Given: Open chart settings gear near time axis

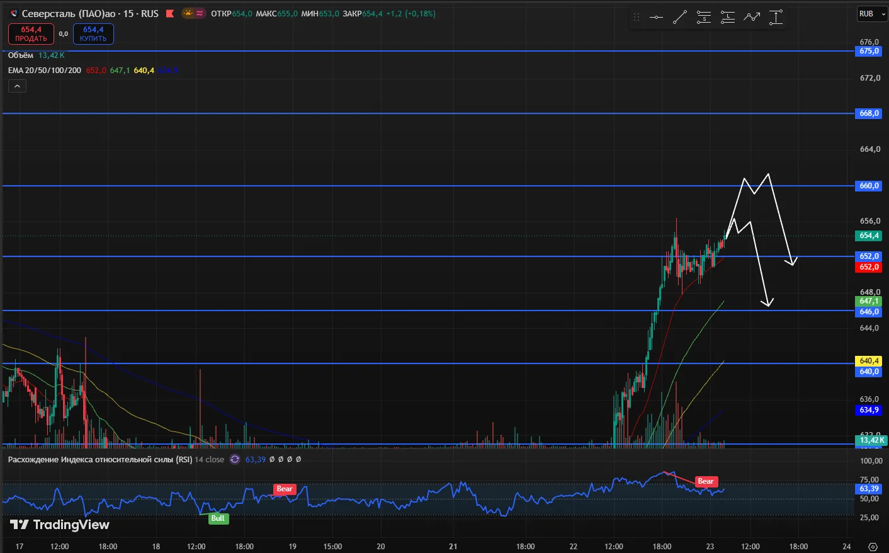Looking at the screenshot, I should coord(873,546).
